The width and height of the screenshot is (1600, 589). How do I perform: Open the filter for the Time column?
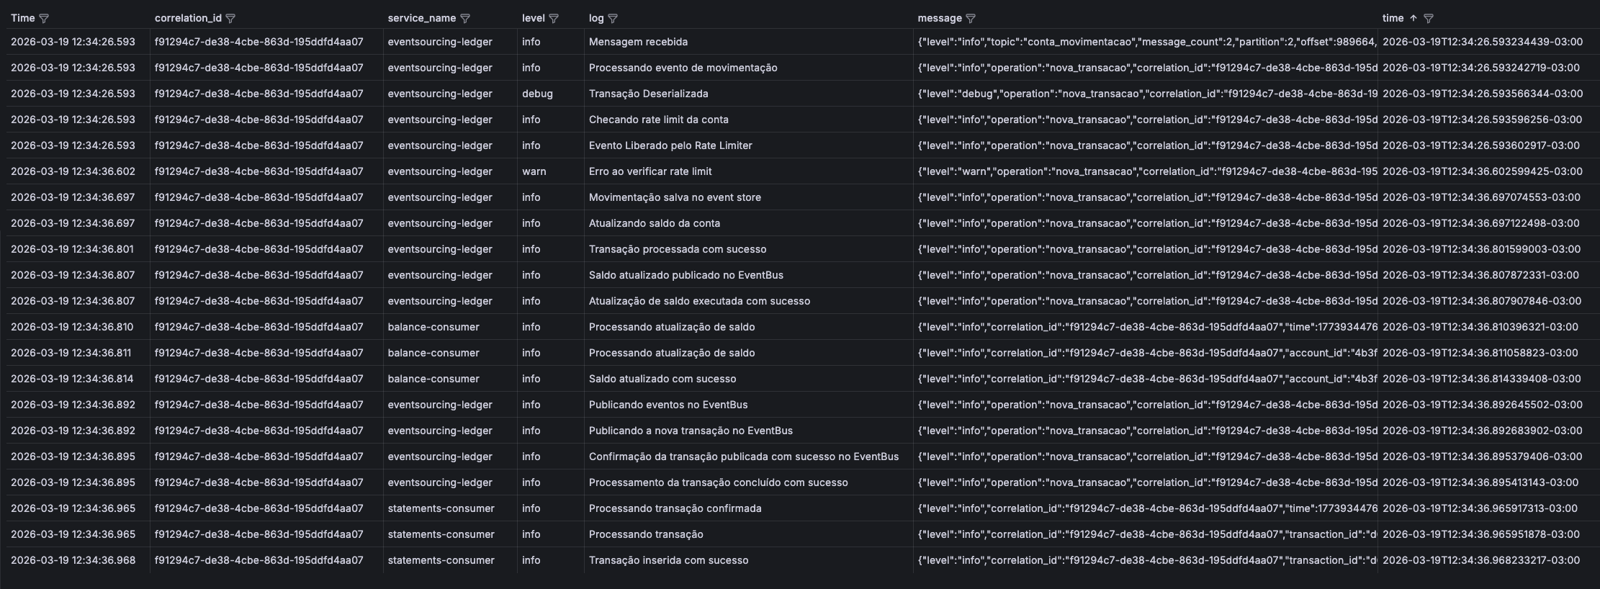point(45,18)
